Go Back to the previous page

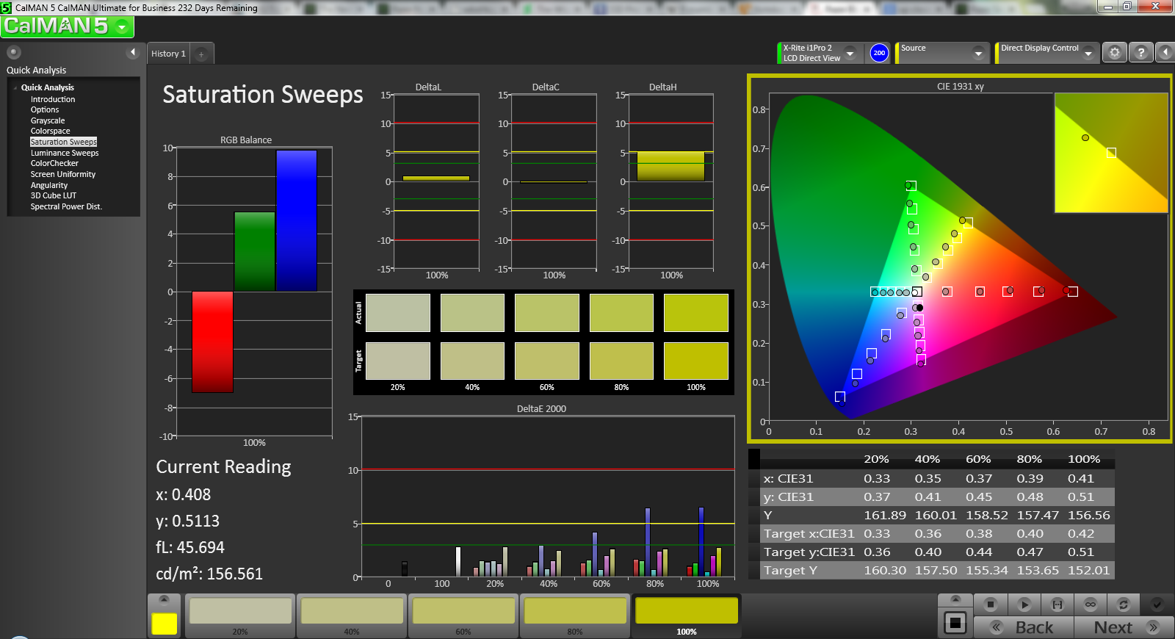(x=1024, y=627)
